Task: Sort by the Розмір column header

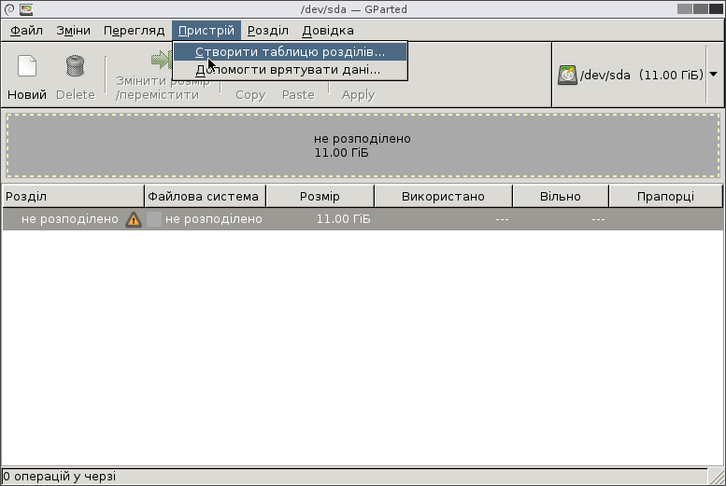Action: click(x=320, y=197)
